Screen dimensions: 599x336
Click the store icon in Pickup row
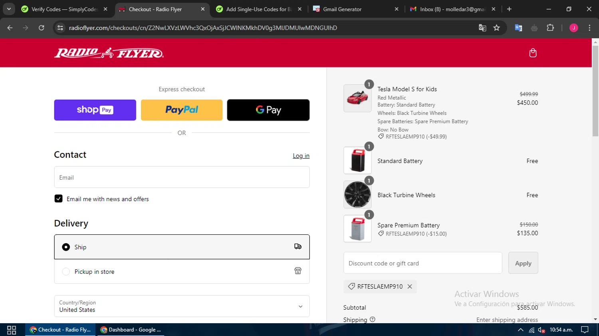coord(298,271)
